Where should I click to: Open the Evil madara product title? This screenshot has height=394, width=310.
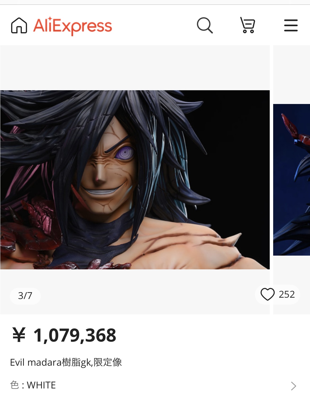[66, 362]
